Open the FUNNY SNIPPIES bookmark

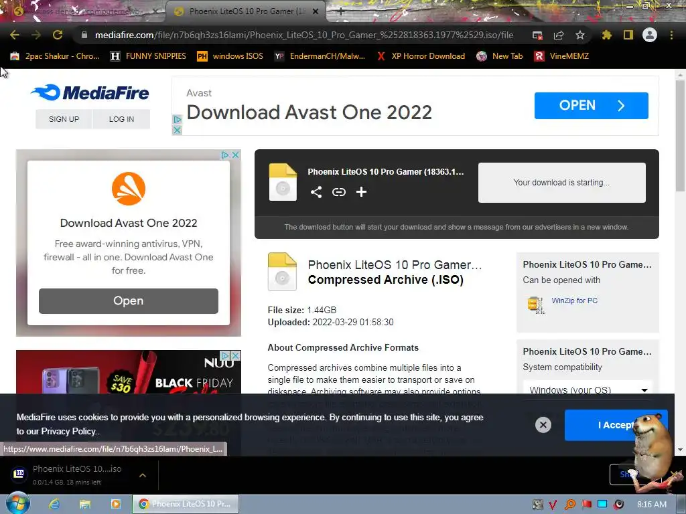click(x=148, y=56)
